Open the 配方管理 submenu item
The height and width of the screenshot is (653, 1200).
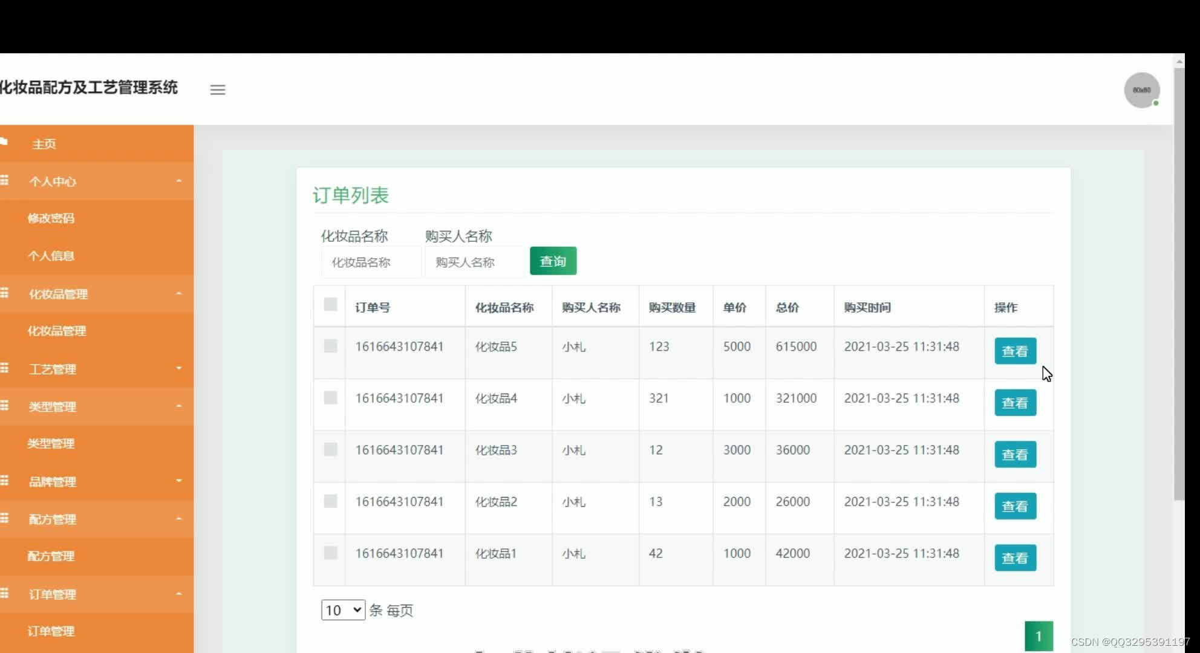[51, 556]
